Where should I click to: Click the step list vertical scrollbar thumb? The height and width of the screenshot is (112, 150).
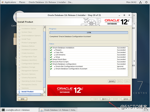44,60
